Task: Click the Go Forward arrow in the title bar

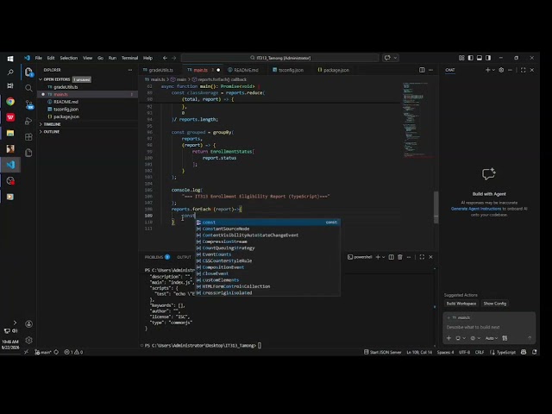Action: coord(174,58)
